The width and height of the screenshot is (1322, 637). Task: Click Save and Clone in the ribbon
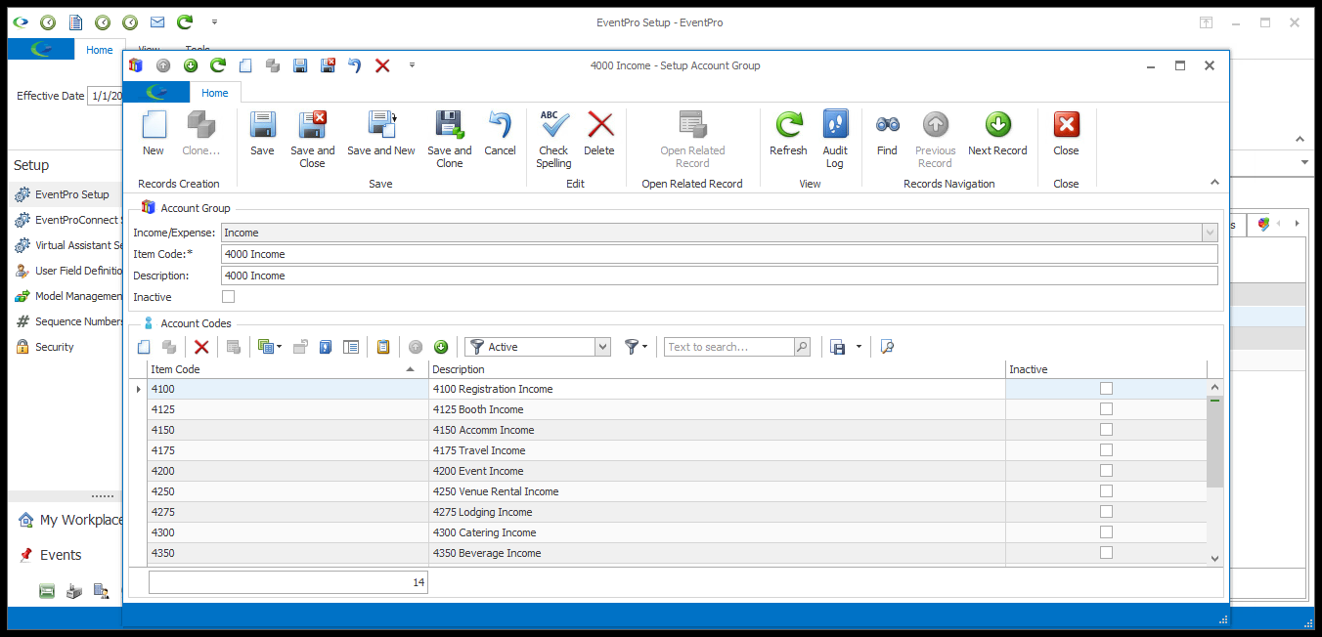tap(449, 138)
